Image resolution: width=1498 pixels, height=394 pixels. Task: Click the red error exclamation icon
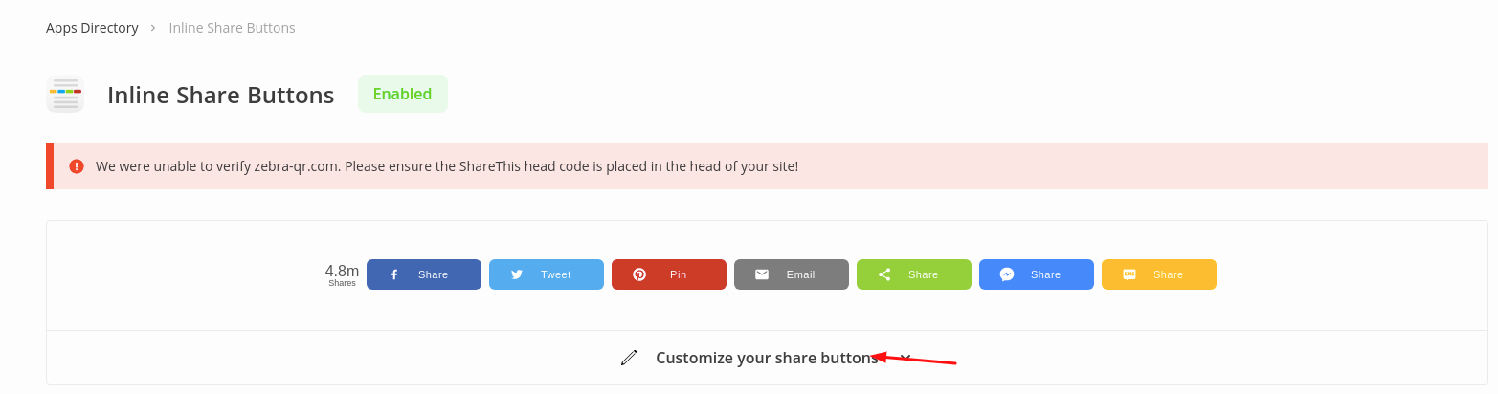click(77, 166)
